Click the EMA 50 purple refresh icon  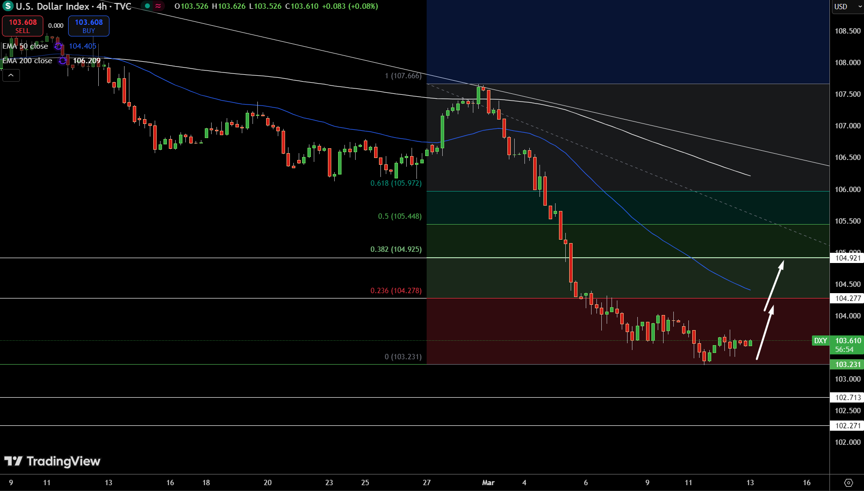(x=58, y=46)
